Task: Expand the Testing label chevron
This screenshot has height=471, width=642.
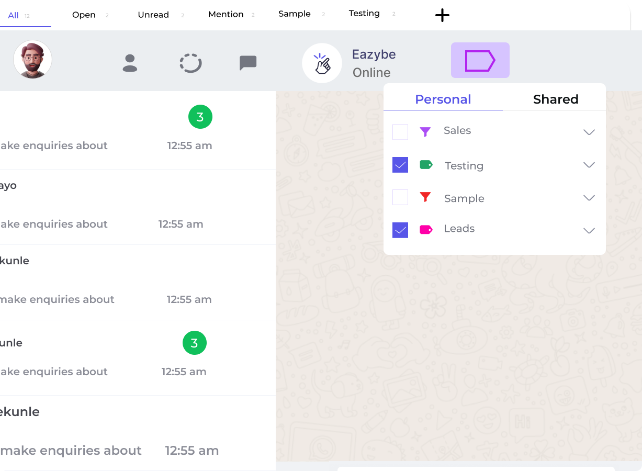Action: pyautogui.click(x=589, y=165)
